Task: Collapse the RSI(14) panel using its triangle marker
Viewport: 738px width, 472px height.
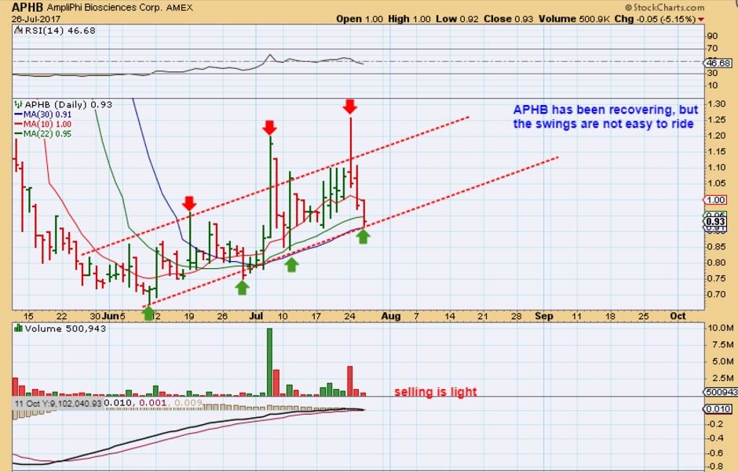Action: pyautogui.click(x=18, y=30)
